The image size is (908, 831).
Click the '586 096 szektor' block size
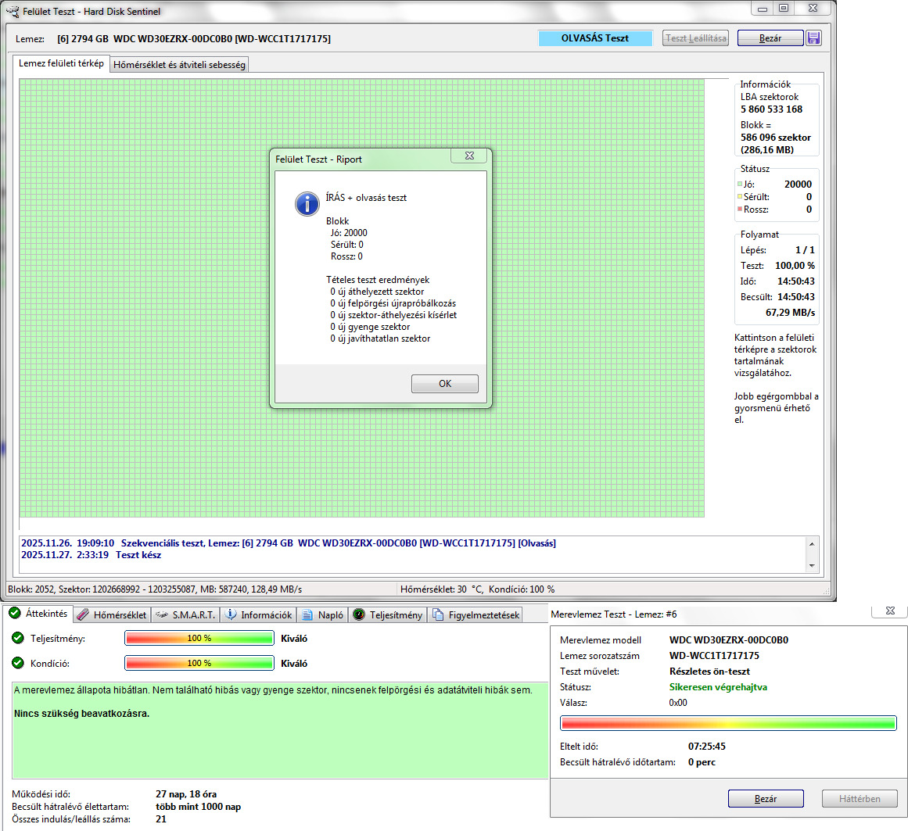(x=776, y=137)
